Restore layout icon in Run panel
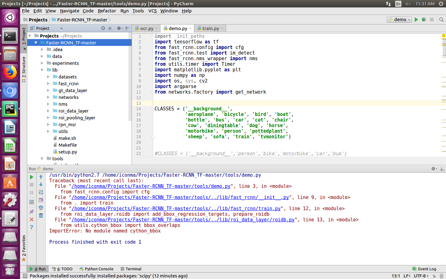This screenshot has height=279, width=446. click(x=32, y=202)
